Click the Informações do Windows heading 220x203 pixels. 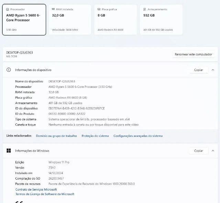coord(32,151)
